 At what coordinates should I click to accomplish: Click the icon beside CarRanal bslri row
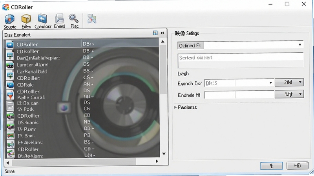coord(10,75)
